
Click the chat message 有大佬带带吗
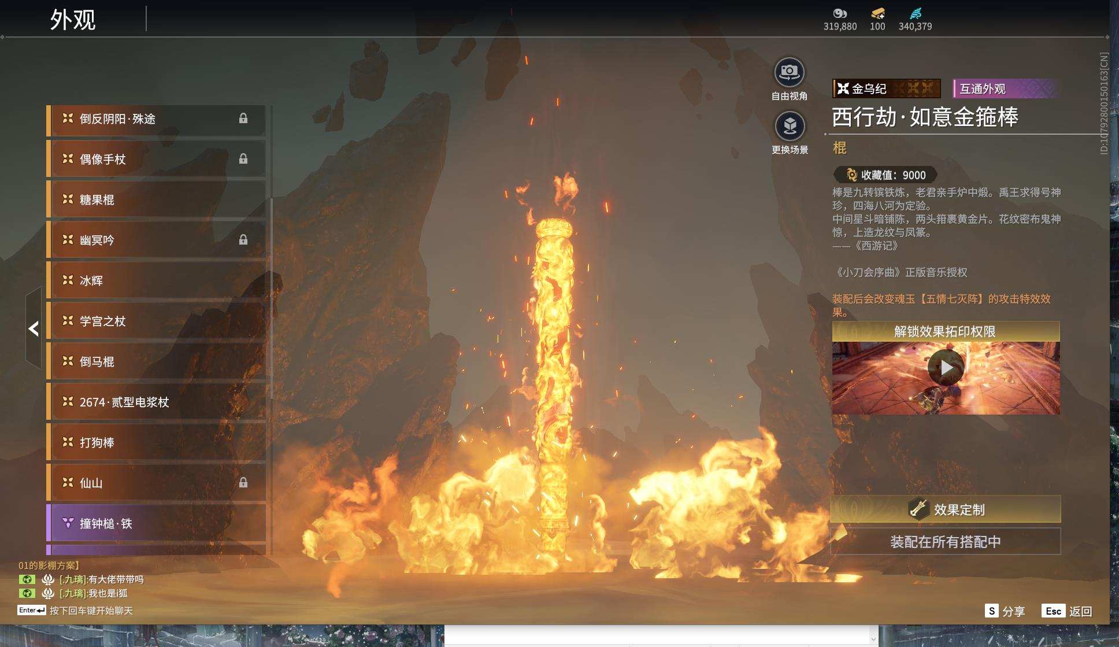pos(116,579)
